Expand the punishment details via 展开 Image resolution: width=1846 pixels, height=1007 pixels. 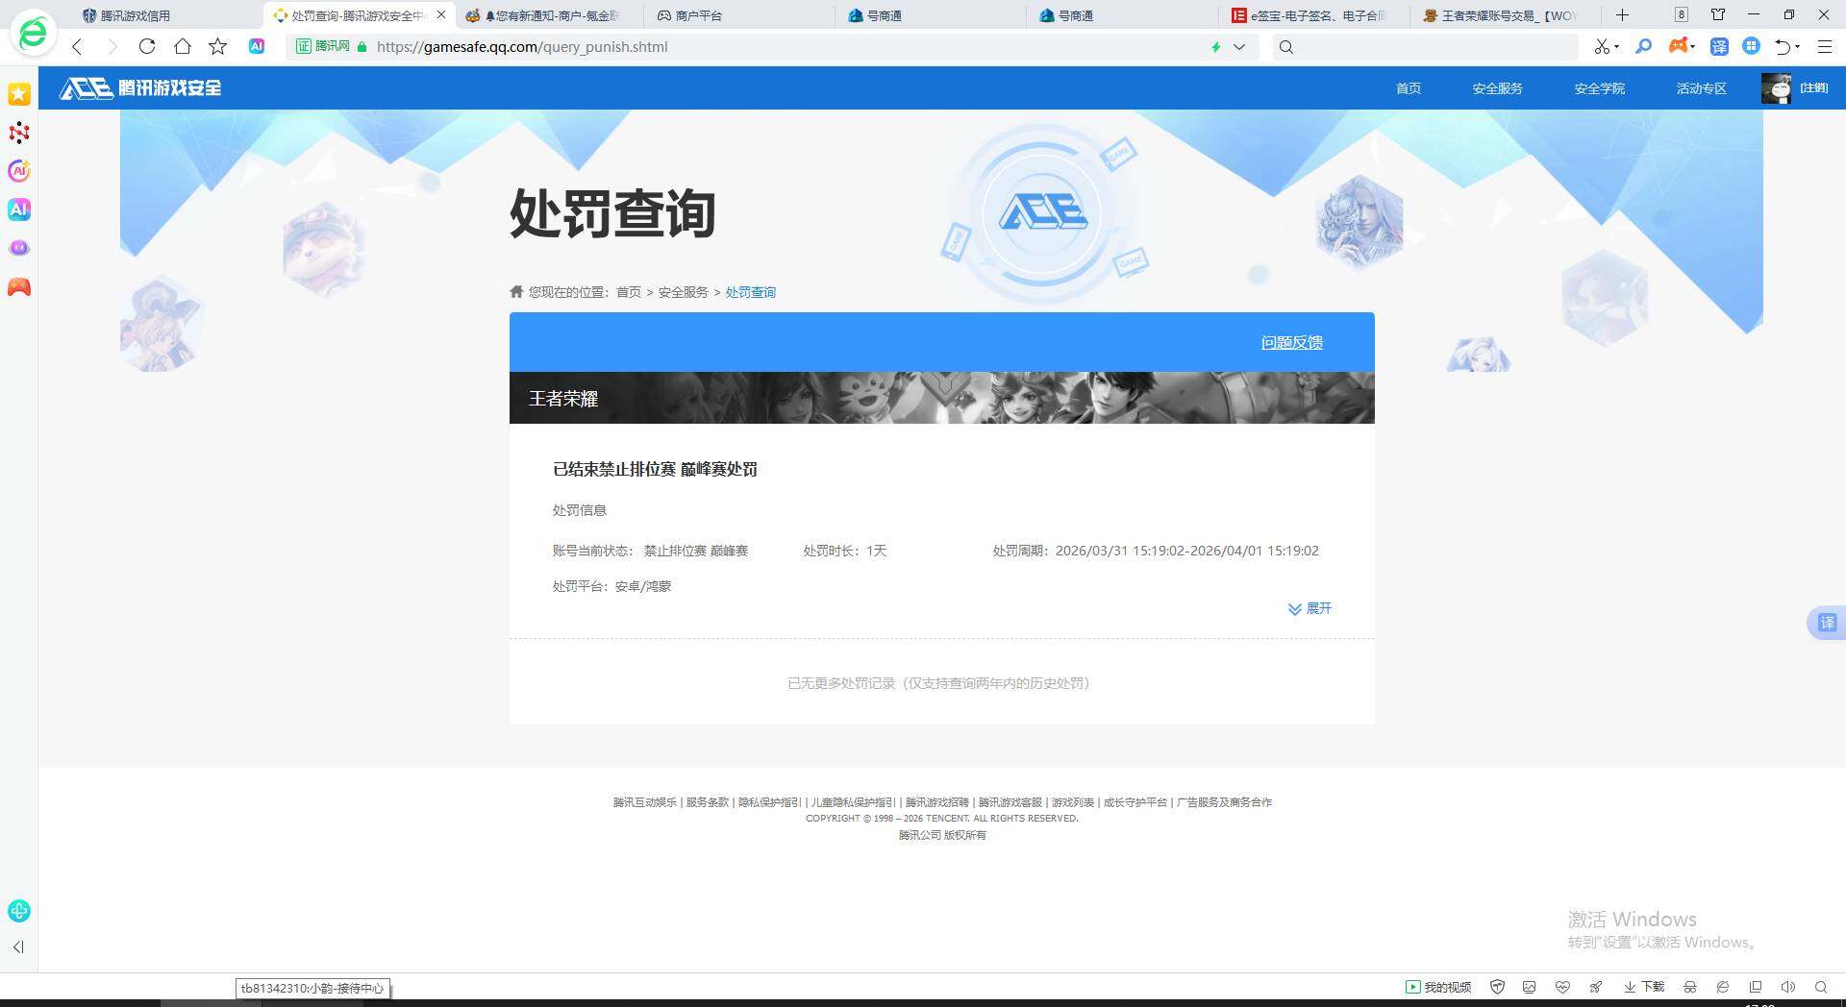pyautogui.click(x=1309, y=608)
